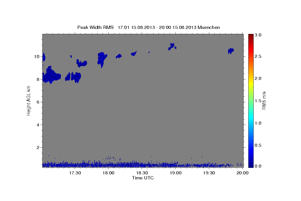Viewport: 301px width, 201px height.
Task: Click the 'Time UTC' axis label
Action: tap(143, 178)
